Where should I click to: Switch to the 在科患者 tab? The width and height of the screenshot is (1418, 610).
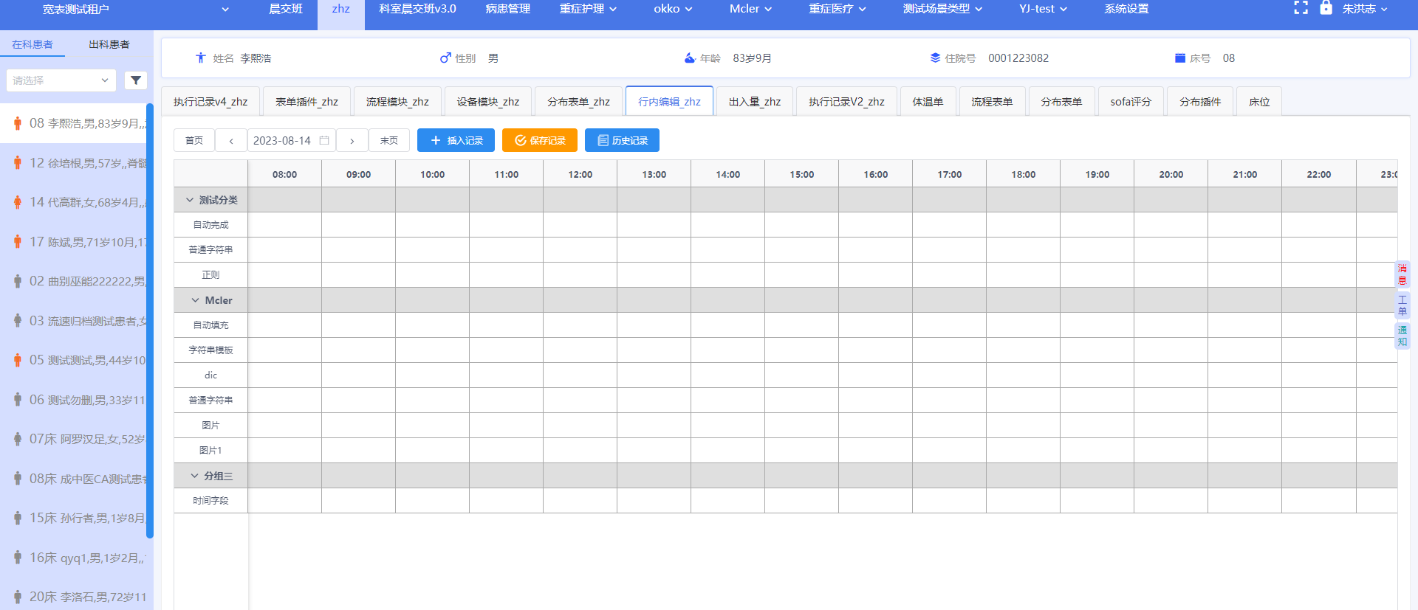[32, 44]
